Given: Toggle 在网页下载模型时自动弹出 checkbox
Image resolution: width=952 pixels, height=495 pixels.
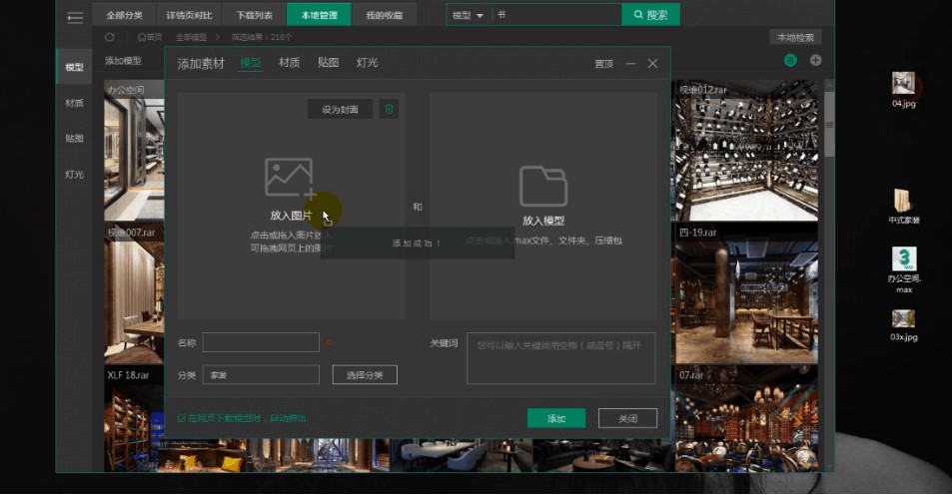Looking at the screenshot, I should pyautogui.click(x=182, y=418).
